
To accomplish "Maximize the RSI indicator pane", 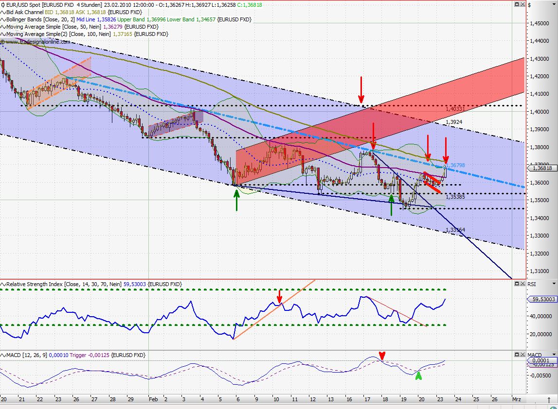I will (517, 284).
